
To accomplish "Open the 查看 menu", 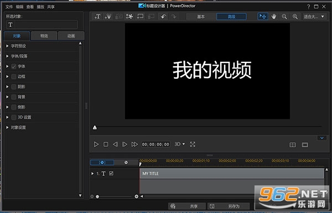I will tap(30, 7).
